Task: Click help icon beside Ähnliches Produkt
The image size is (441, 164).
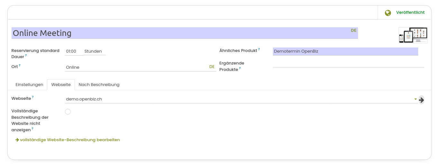Action: [x=259, y=49]
